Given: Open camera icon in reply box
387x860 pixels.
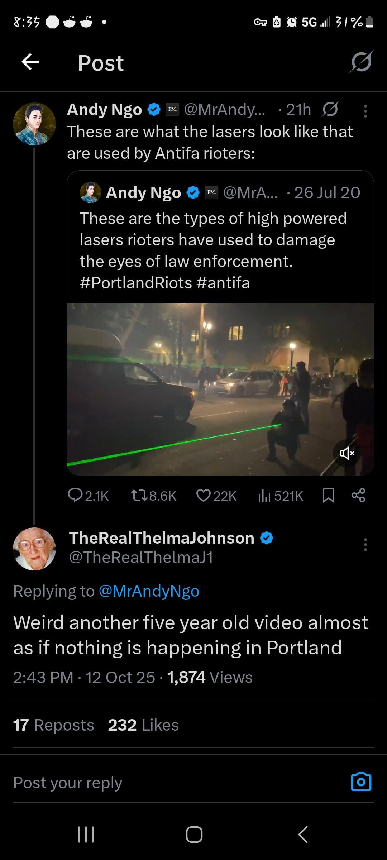Looking at the screenshot, I should pyautogui.click(x=361, y=782).
